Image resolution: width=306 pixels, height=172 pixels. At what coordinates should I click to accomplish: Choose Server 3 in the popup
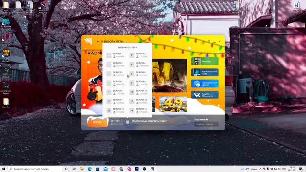click(x=116, y=64)
